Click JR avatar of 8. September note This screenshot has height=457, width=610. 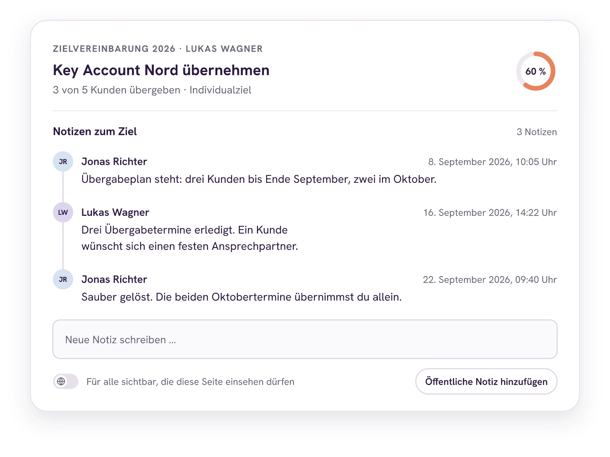[x=63, y=161]
